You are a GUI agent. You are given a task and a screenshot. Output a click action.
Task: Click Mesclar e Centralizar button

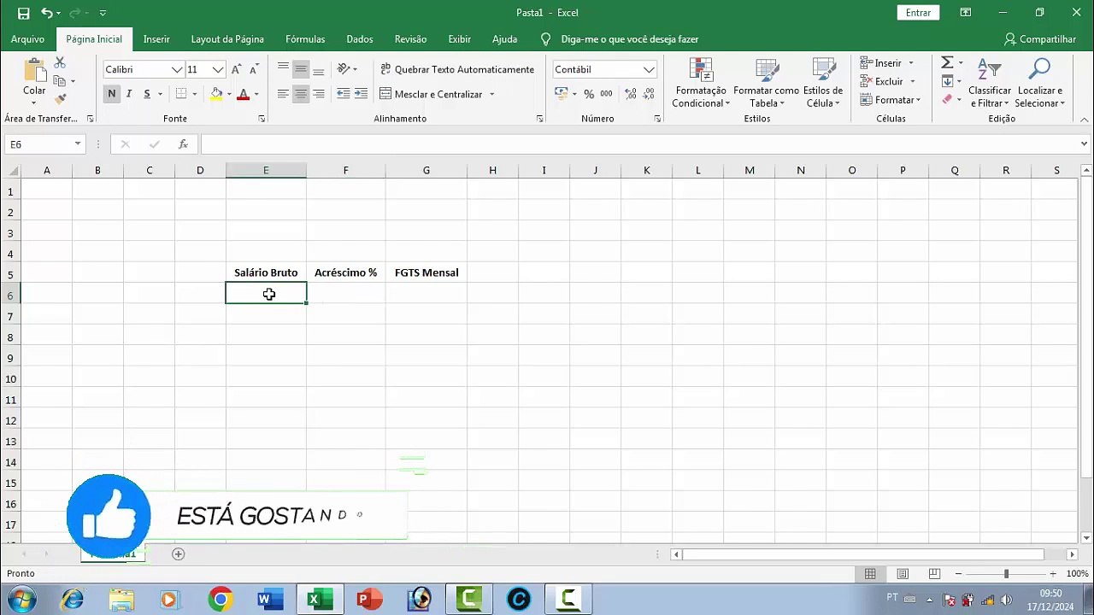tap(432, 94)
